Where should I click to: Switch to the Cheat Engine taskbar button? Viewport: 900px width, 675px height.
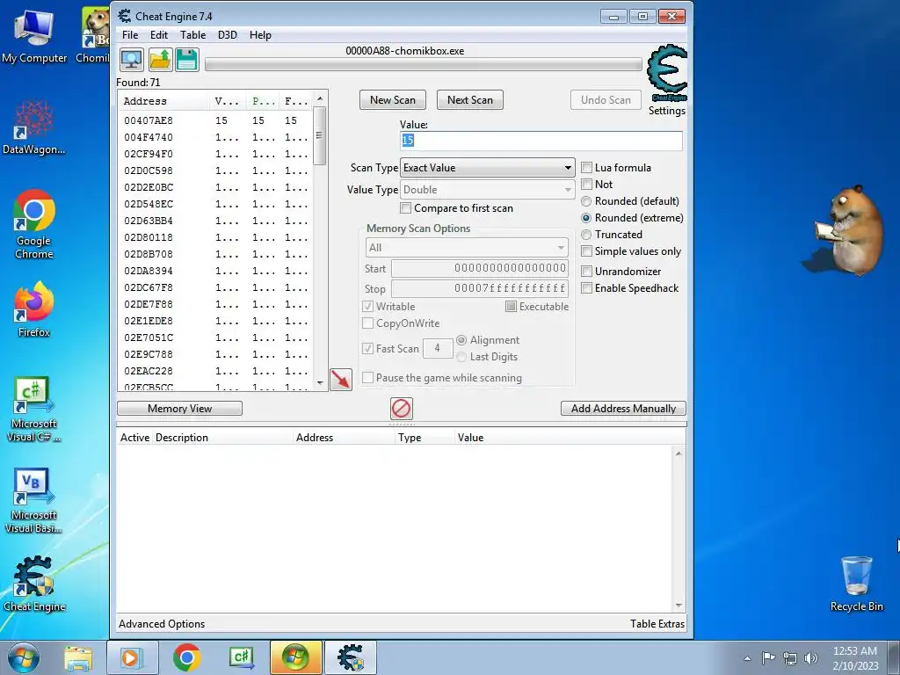tap(351, 657)
